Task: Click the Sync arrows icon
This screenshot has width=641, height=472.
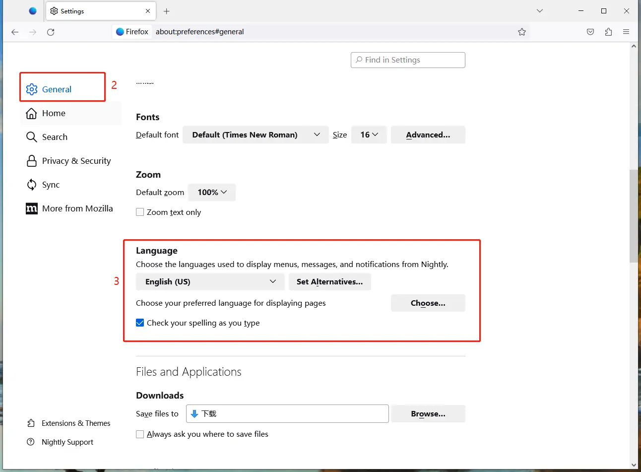Action: [x=31, y=184]
